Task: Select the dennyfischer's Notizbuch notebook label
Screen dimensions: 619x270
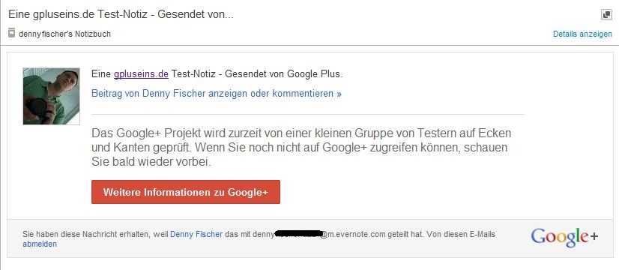Action: click(x=64, y=34)
